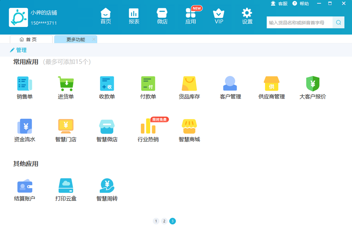Screen dimensions: 352x226
Task: Open 报表 reports in top navigation
Action: [x=134, y=16]
